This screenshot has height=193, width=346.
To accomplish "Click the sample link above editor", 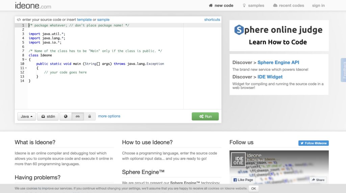I will click(x=103, y=20).
